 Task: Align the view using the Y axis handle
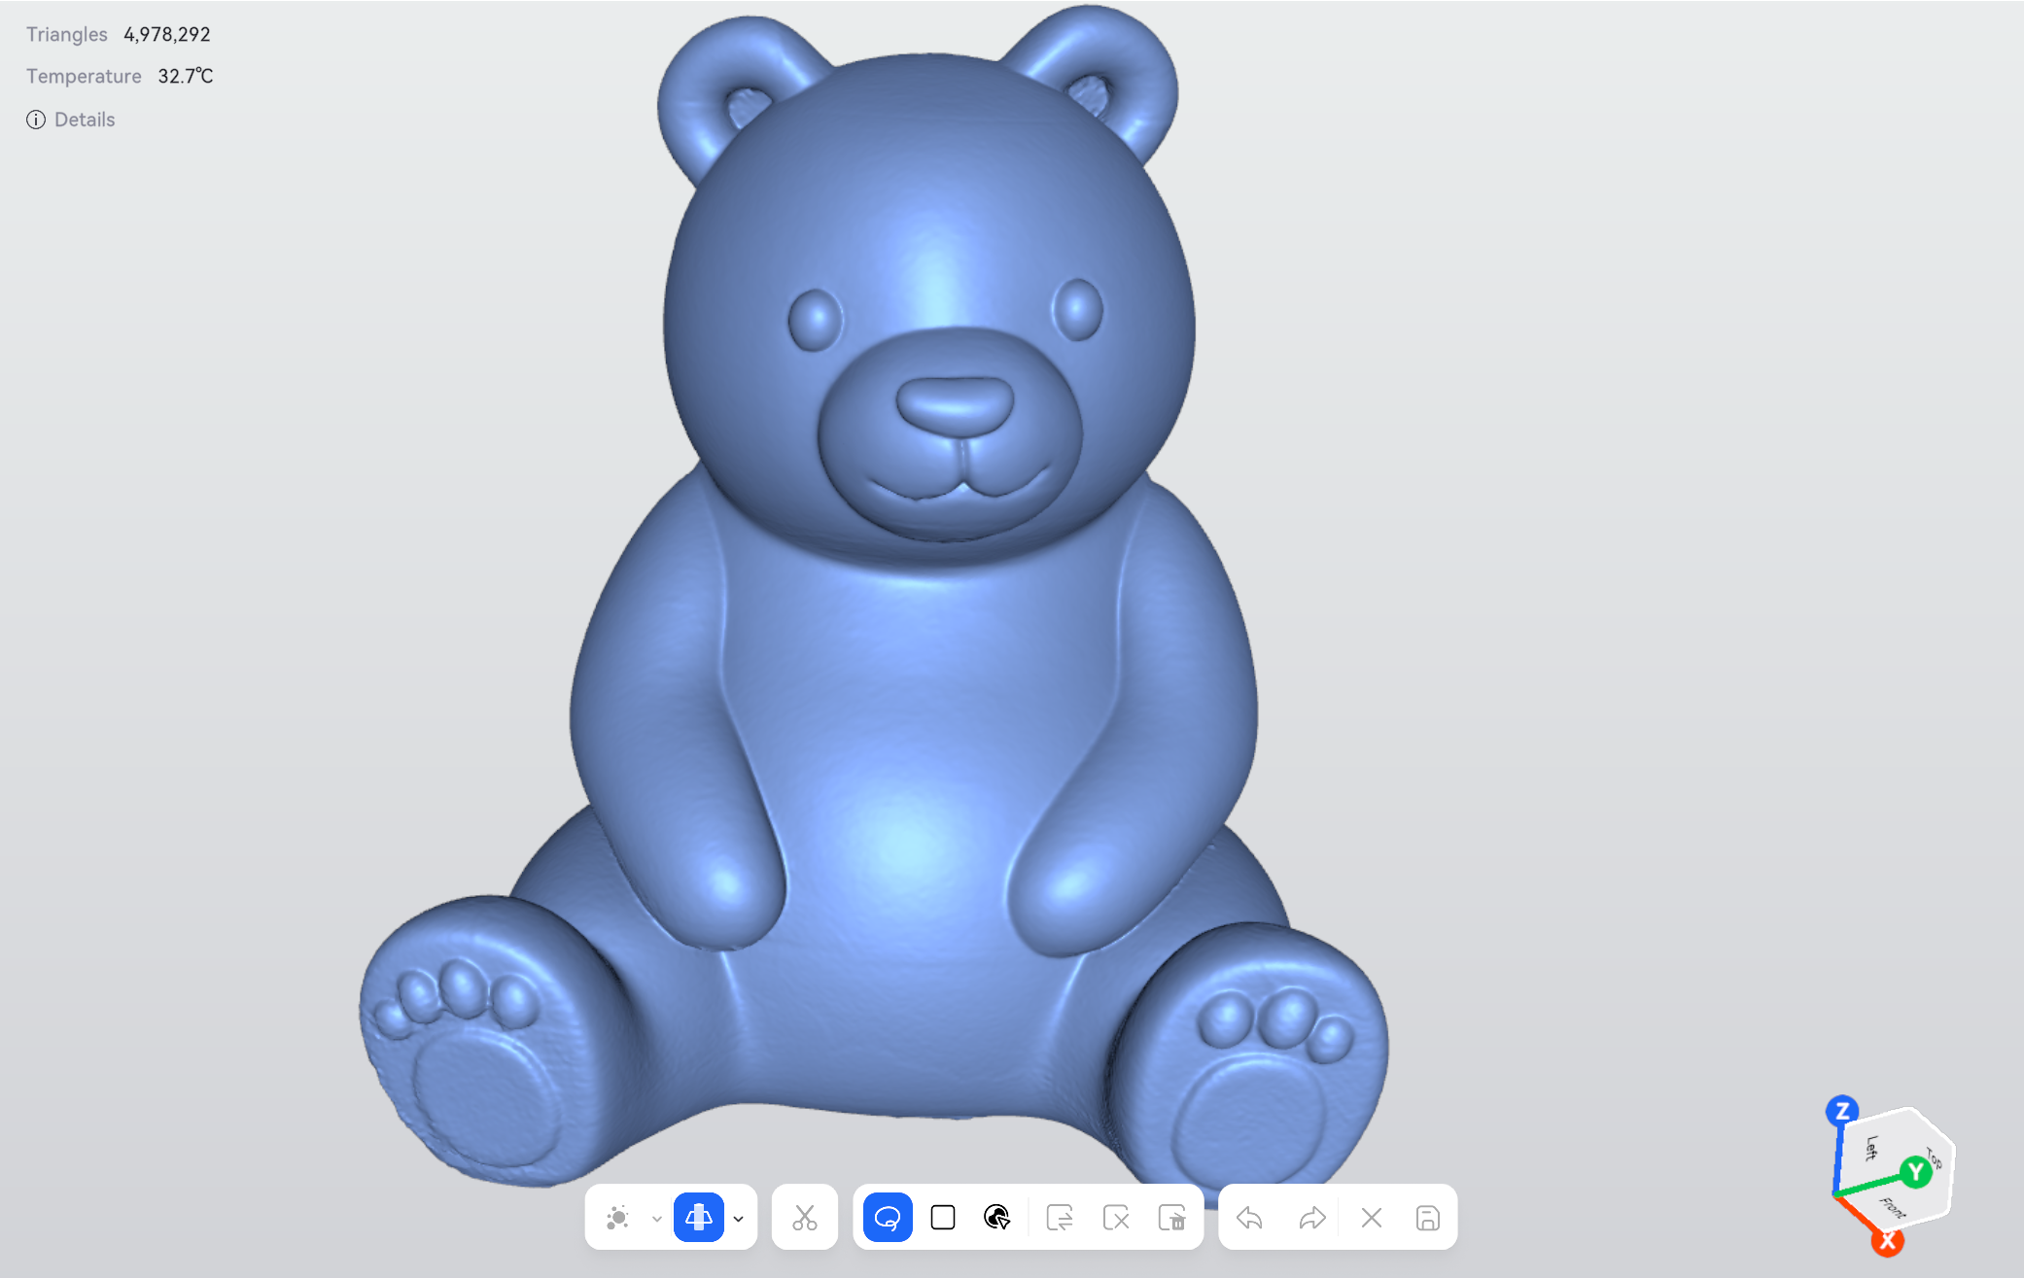point(1916,1171)
